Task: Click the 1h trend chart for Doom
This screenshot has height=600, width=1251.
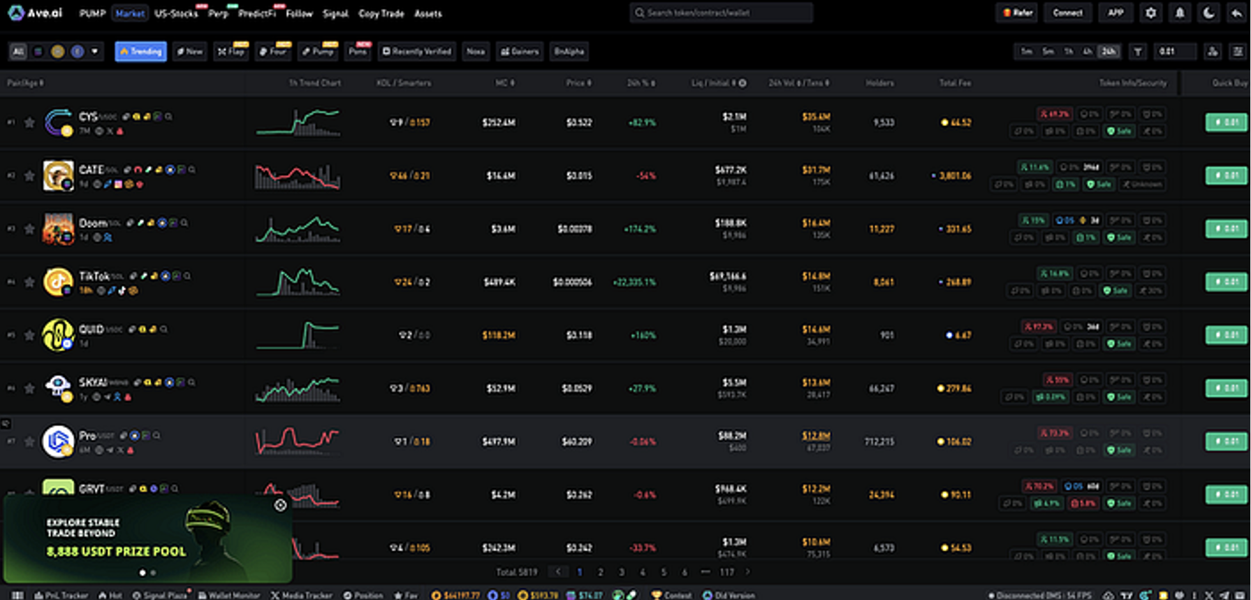Action: tap(298, 229)
